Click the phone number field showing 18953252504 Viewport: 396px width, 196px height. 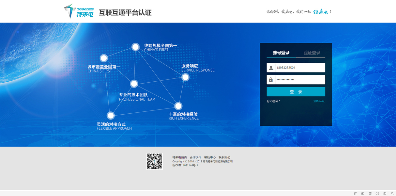296,68
